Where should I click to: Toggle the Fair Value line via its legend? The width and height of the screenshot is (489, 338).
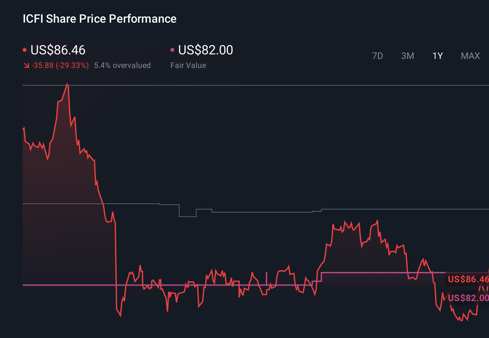pos(205,50)
